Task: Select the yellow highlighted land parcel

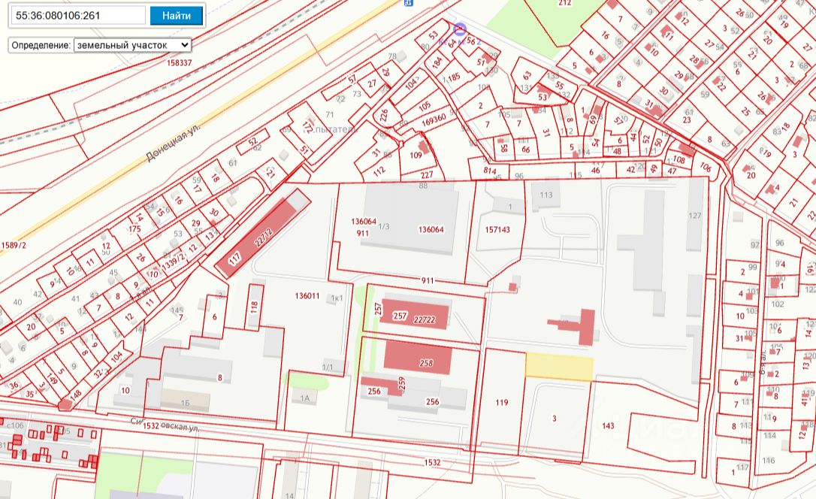Action: 558,367
